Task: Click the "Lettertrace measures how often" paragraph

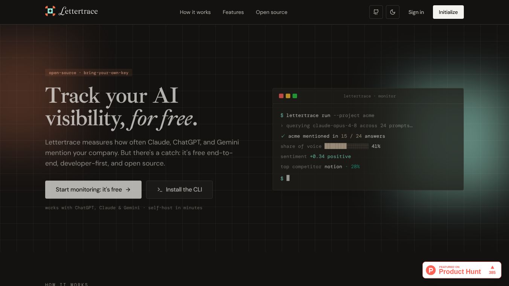Action: [142, 153]
